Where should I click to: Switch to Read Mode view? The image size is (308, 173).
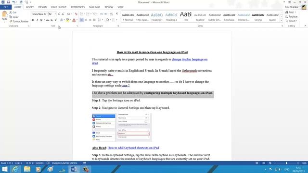point(257,163)
